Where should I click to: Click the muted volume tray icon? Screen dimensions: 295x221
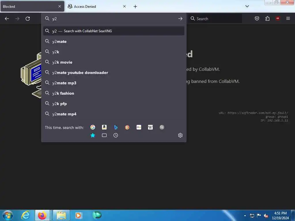[x=266, y=216]
